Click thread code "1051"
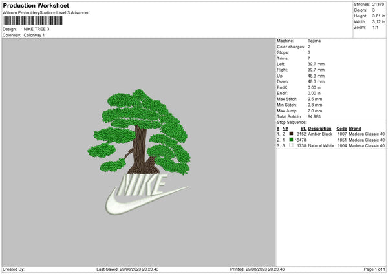The width and height of the screenshot is (388, 274). (x=342, y=140)
